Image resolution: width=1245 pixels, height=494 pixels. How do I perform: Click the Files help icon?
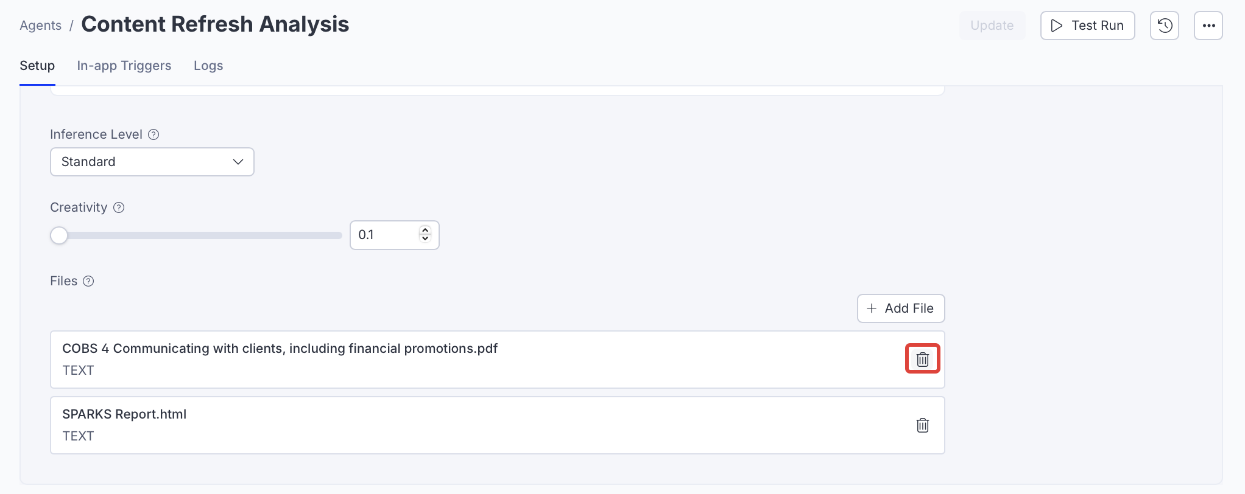tap(88, 281)
